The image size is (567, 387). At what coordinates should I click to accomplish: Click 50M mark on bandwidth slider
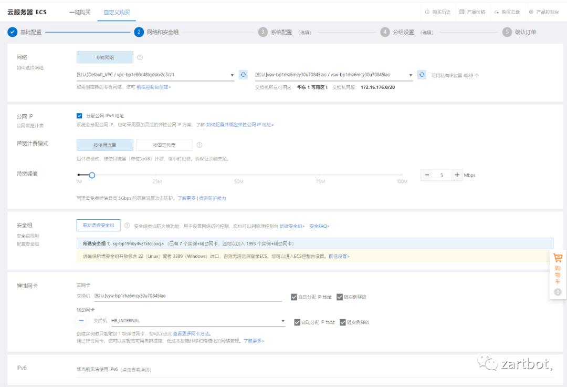coord(238,181)
